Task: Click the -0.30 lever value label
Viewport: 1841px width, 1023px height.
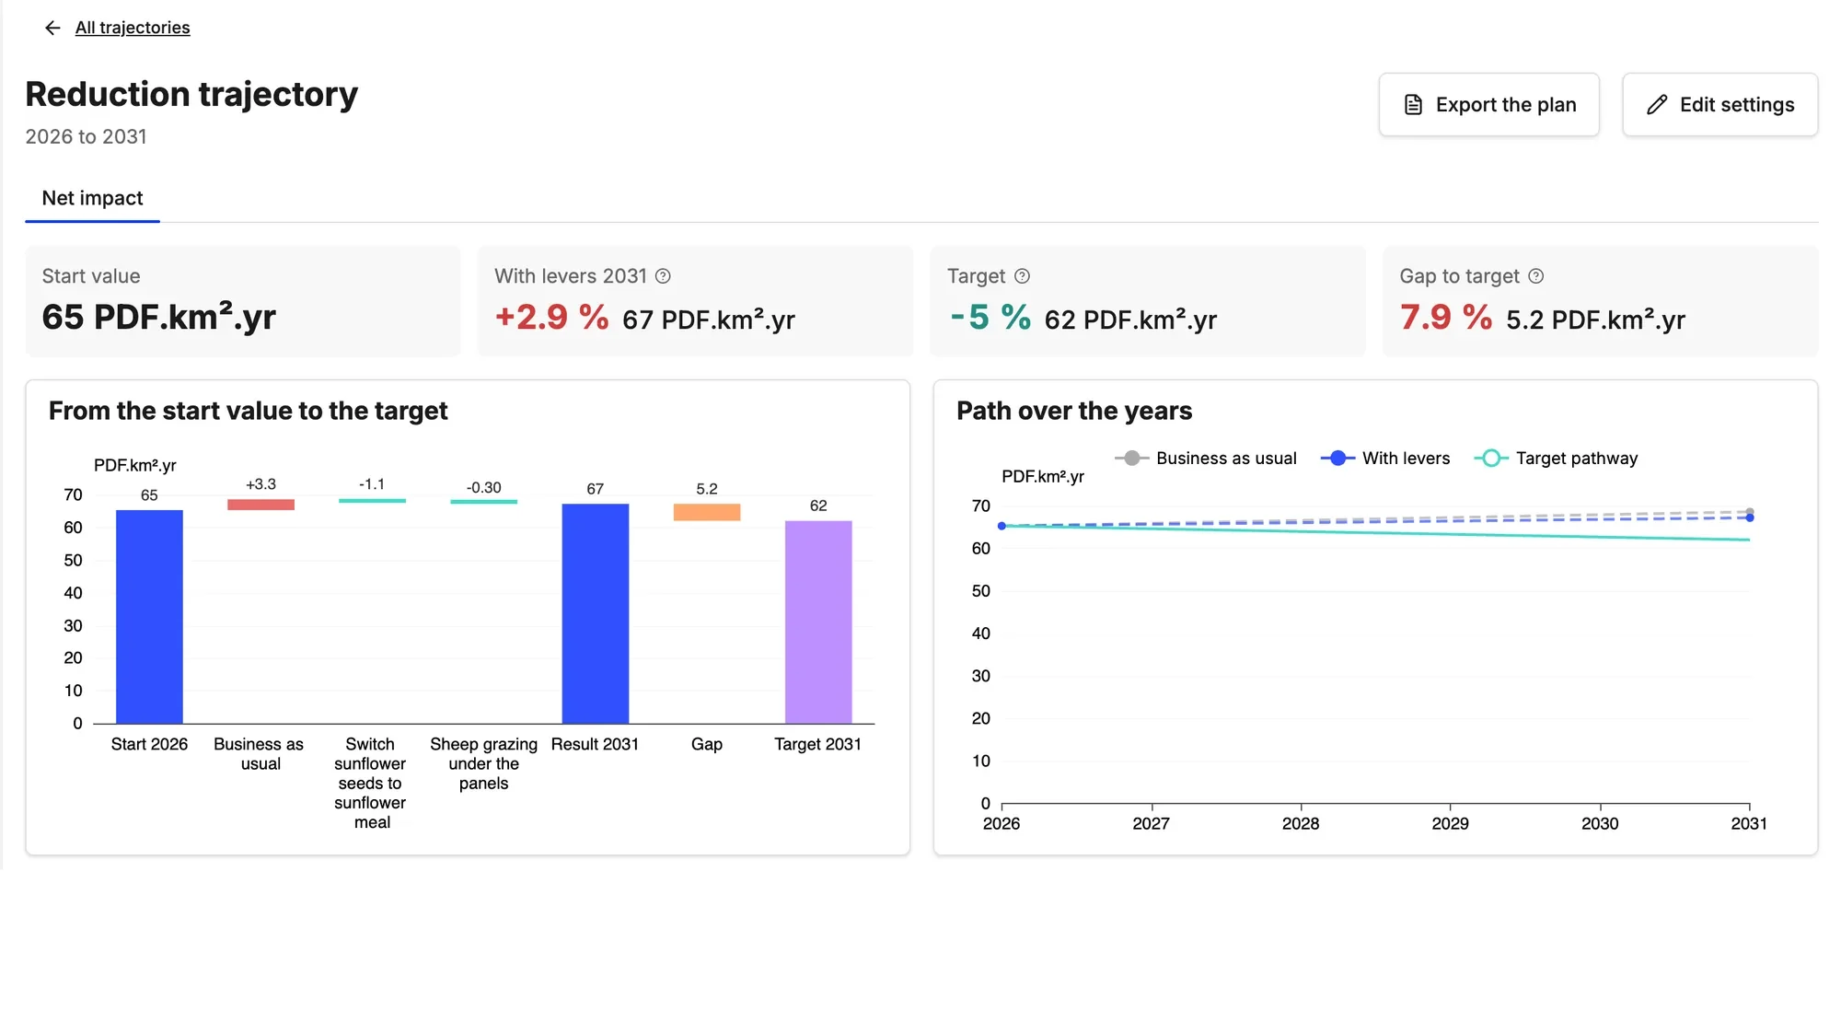Action: click(x=483, y=488)
